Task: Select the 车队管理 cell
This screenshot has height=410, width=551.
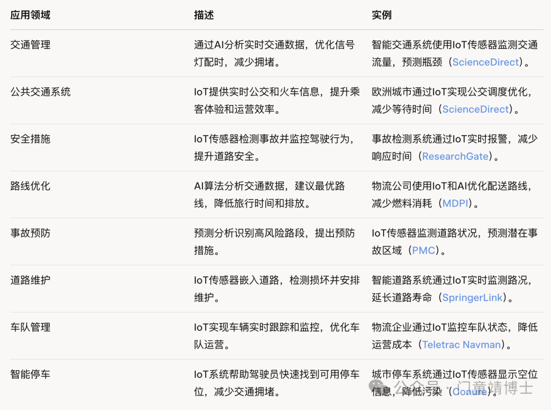Action: [x=30, y=327]
